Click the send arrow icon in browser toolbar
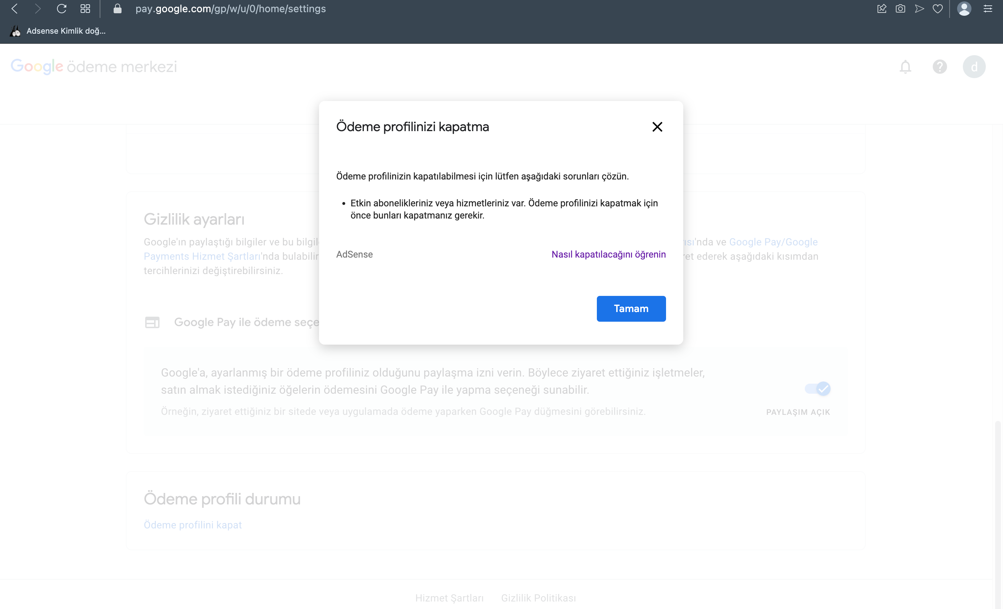The image size is (1003, 609). click(919, 9)
